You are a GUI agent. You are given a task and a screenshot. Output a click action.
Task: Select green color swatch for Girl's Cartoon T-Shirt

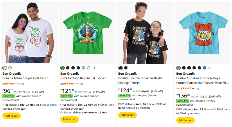coord(62,68)
